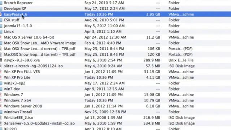Click the 106 KB size cell

click(x=154, y=49)
